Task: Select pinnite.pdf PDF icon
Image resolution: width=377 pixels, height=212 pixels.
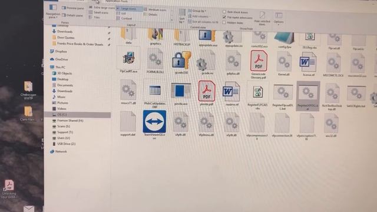Action: point(207,93)
